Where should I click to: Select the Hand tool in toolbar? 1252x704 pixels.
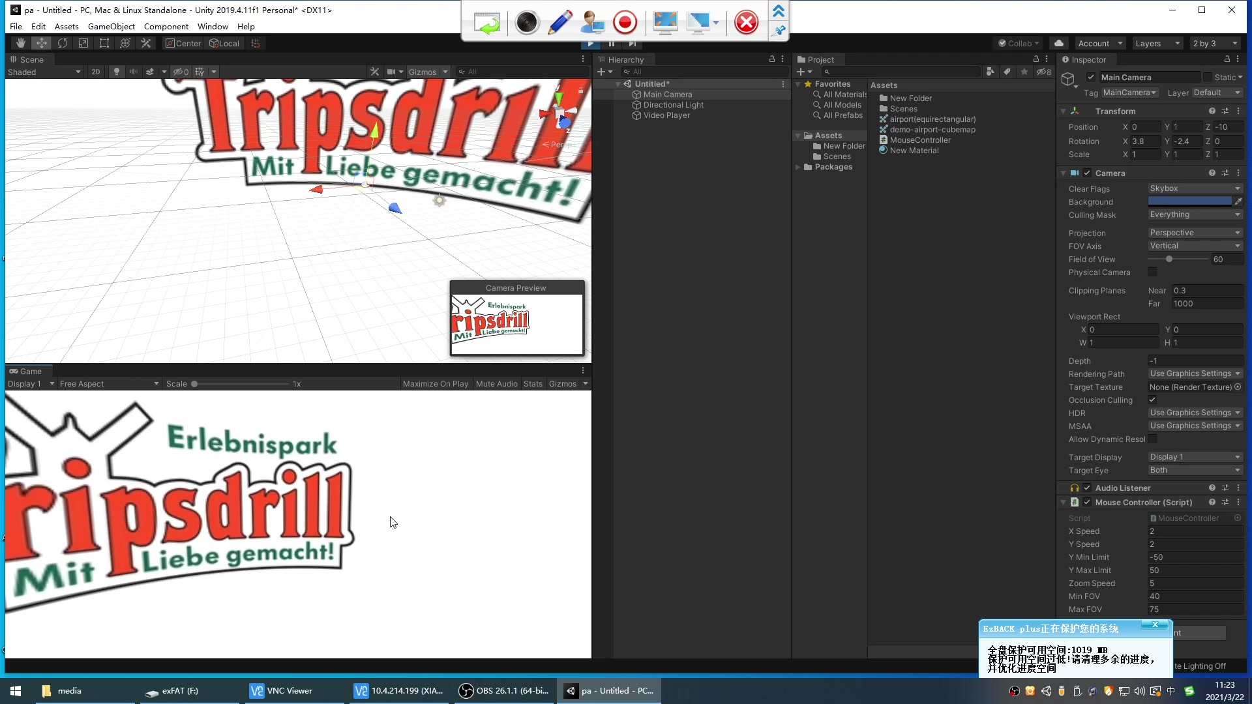click(x=21, y=43)
